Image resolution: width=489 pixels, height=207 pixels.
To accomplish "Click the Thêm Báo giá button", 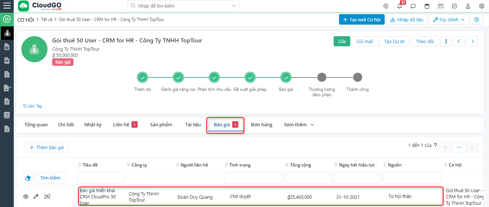I will [x=47, y=147].
